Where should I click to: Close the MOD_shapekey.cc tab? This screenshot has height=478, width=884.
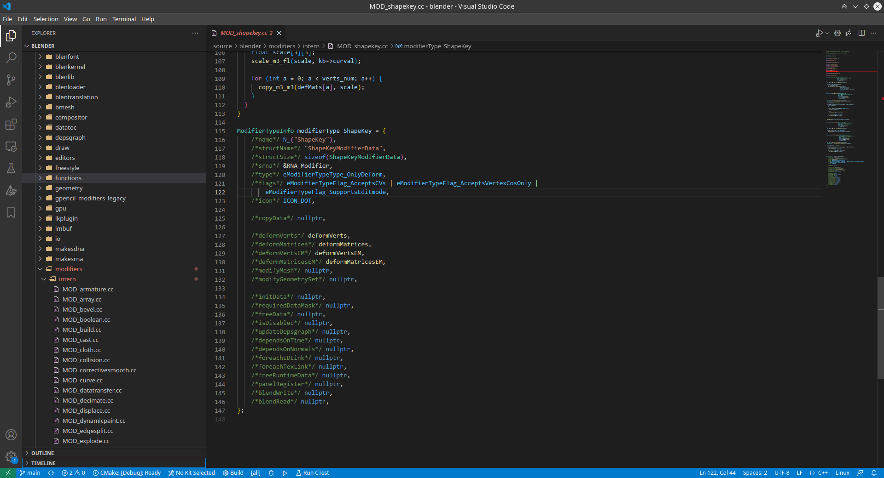[x=279, y=33]
